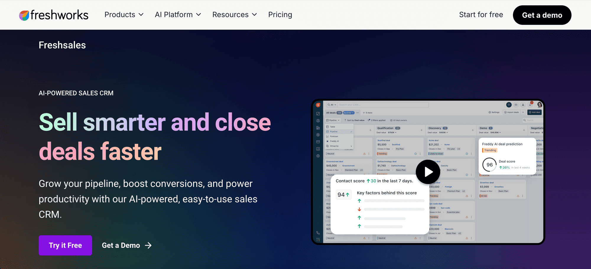This screenshot has width=591, height=269.
Task: Click the phone icon in the preview sidebar
Action: point(318,233)
